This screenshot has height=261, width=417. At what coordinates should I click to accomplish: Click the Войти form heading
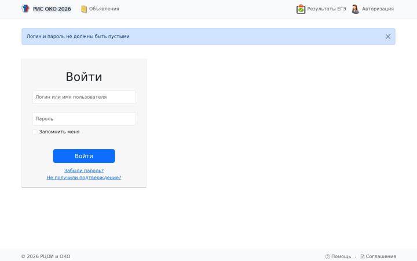pos(84,77)
